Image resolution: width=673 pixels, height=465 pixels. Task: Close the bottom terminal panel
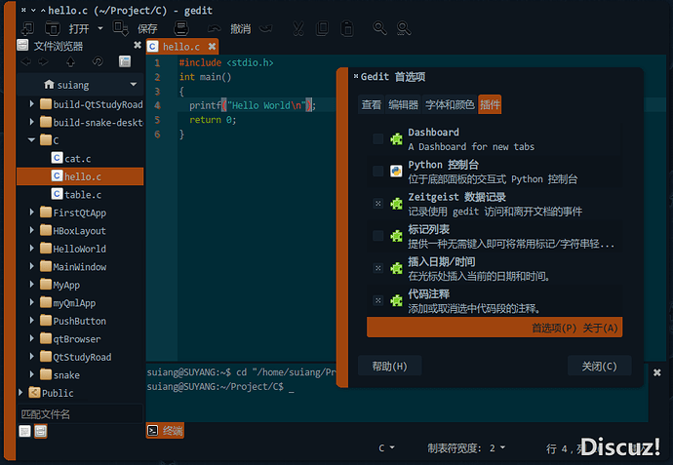tap(657, 372)
